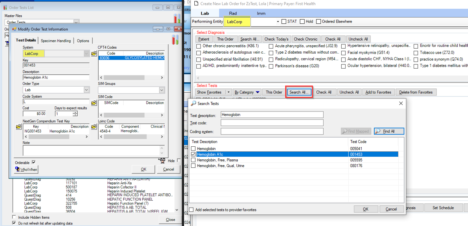
Task: Expand the Show Favorites arrow menu
Action: click(x=228, y=92)
